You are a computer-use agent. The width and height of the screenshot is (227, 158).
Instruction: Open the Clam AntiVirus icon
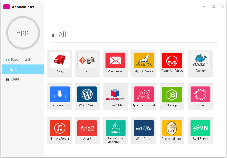point(172,60)
